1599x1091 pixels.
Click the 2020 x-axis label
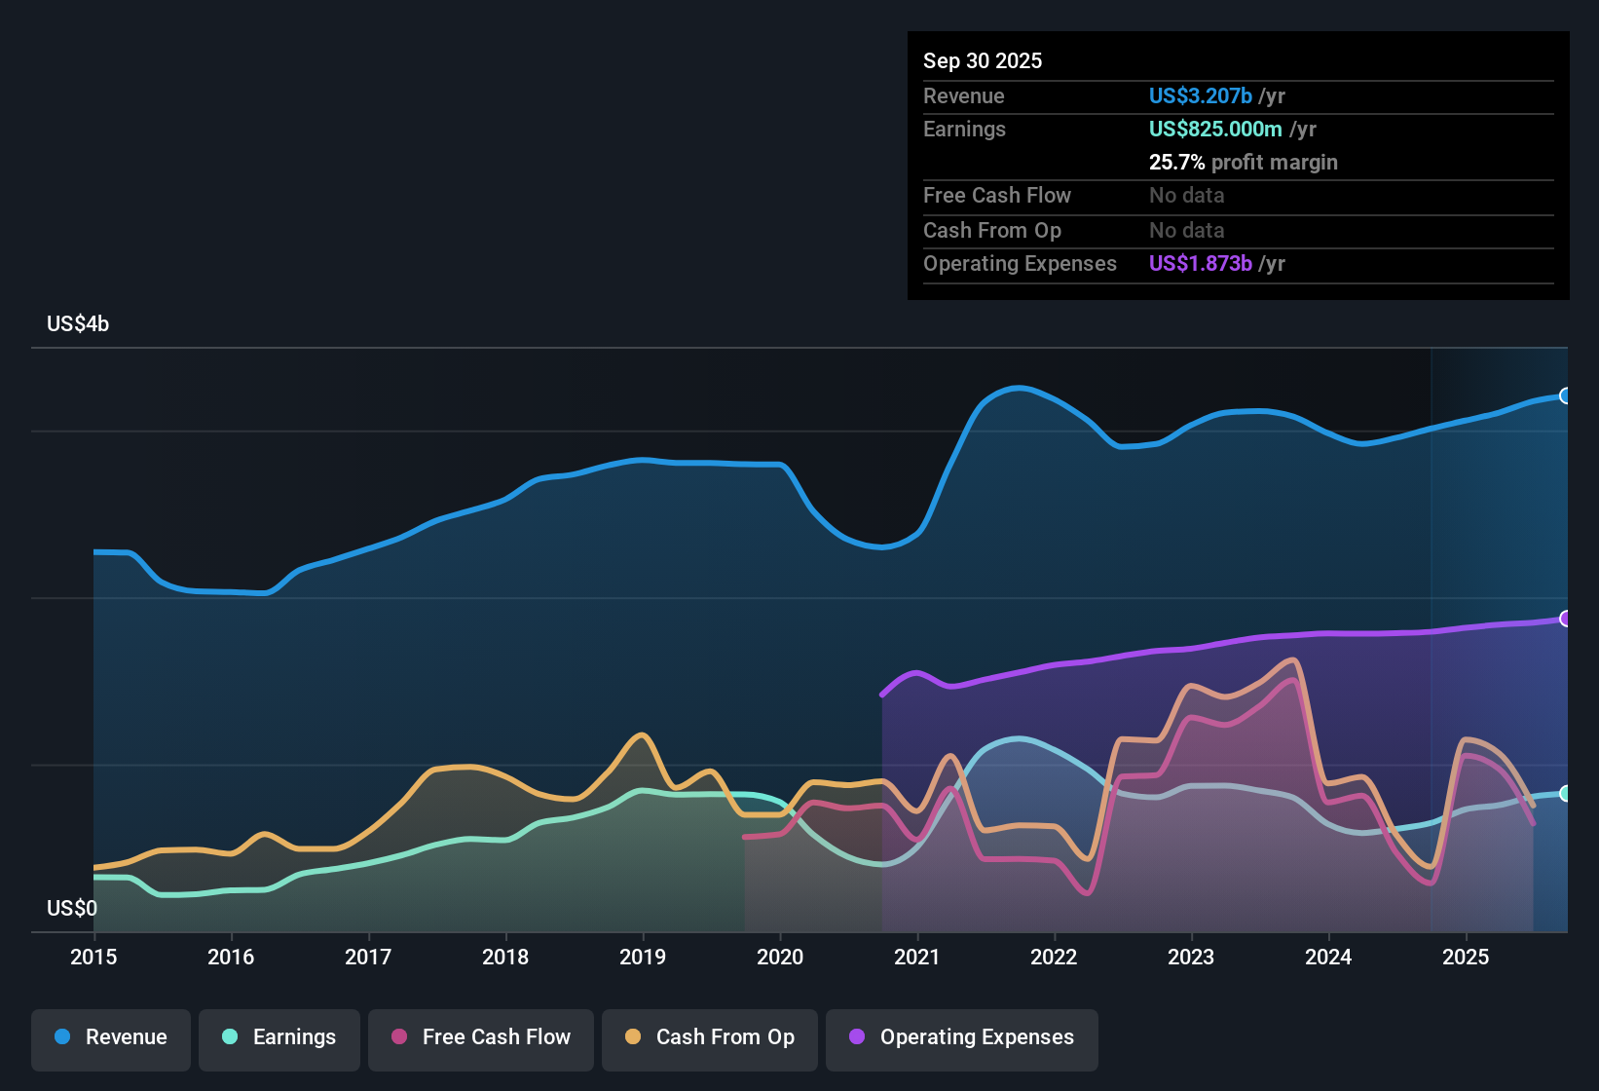(x=780, y=958)
